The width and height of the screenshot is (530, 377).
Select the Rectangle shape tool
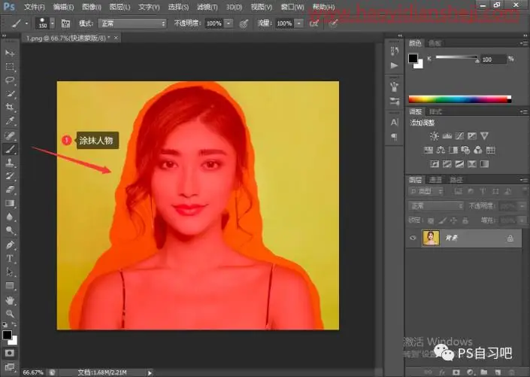point(10,286)
